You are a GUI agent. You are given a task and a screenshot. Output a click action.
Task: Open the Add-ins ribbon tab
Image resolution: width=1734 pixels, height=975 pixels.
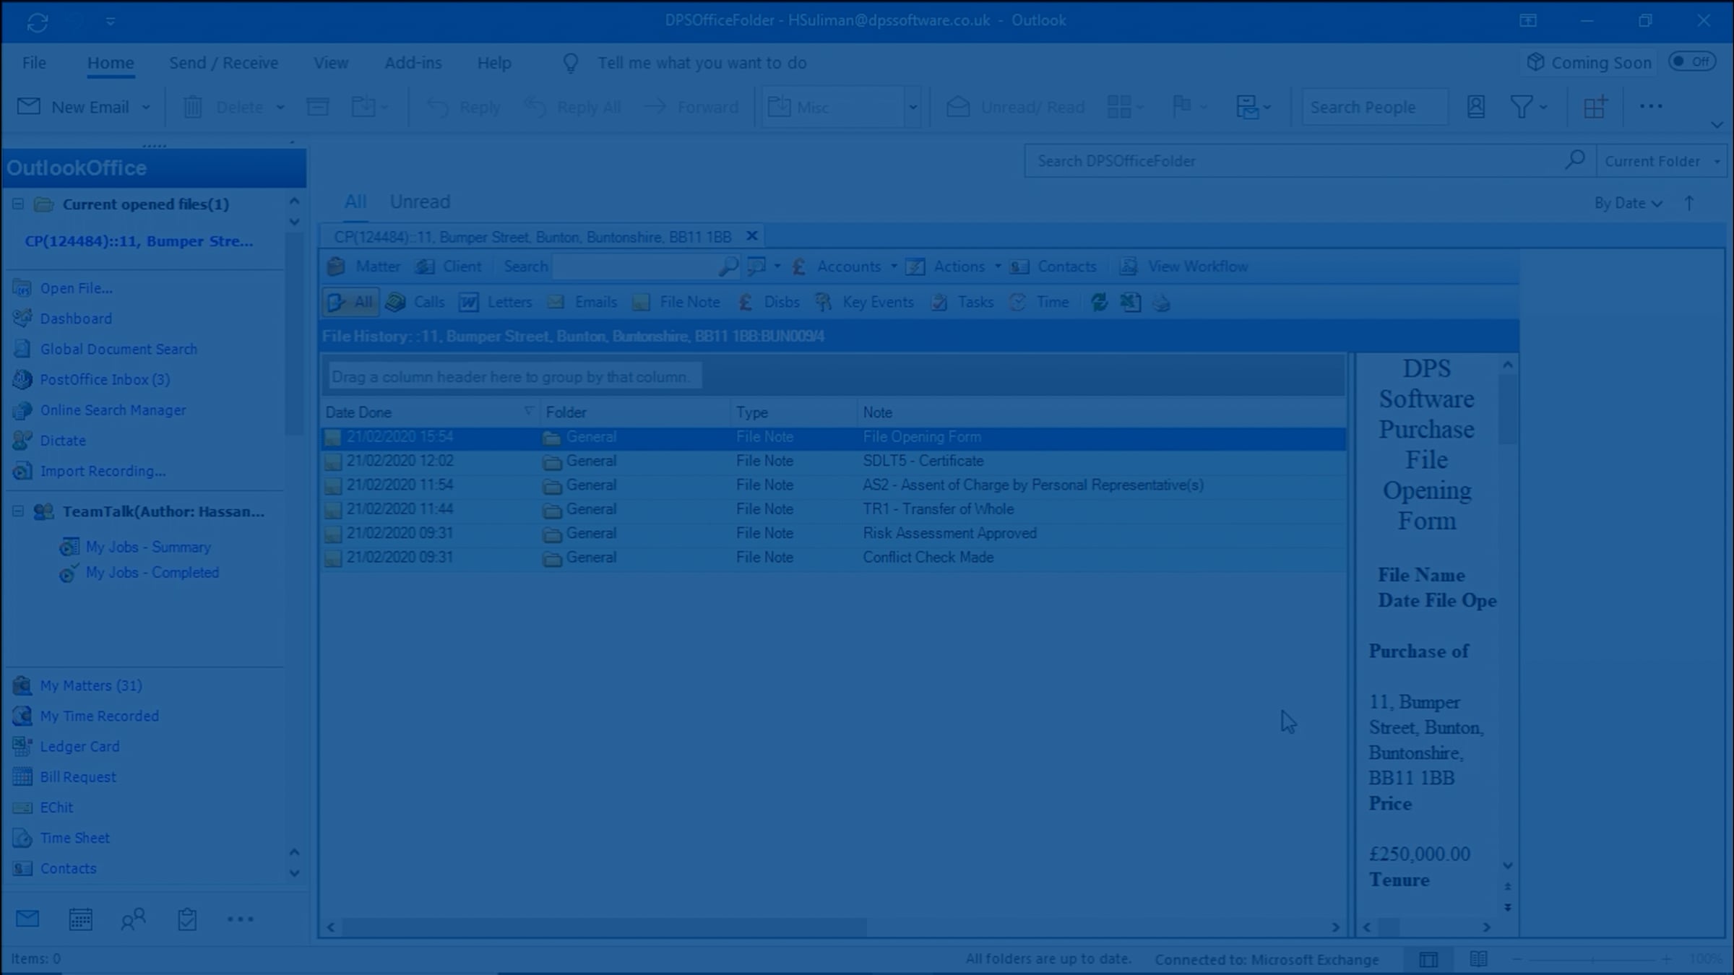click(x=413, y=63)
